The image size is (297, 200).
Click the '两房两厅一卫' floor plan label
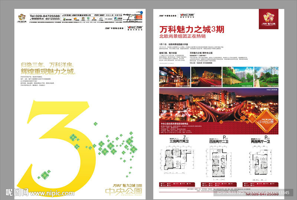[261, 142]
